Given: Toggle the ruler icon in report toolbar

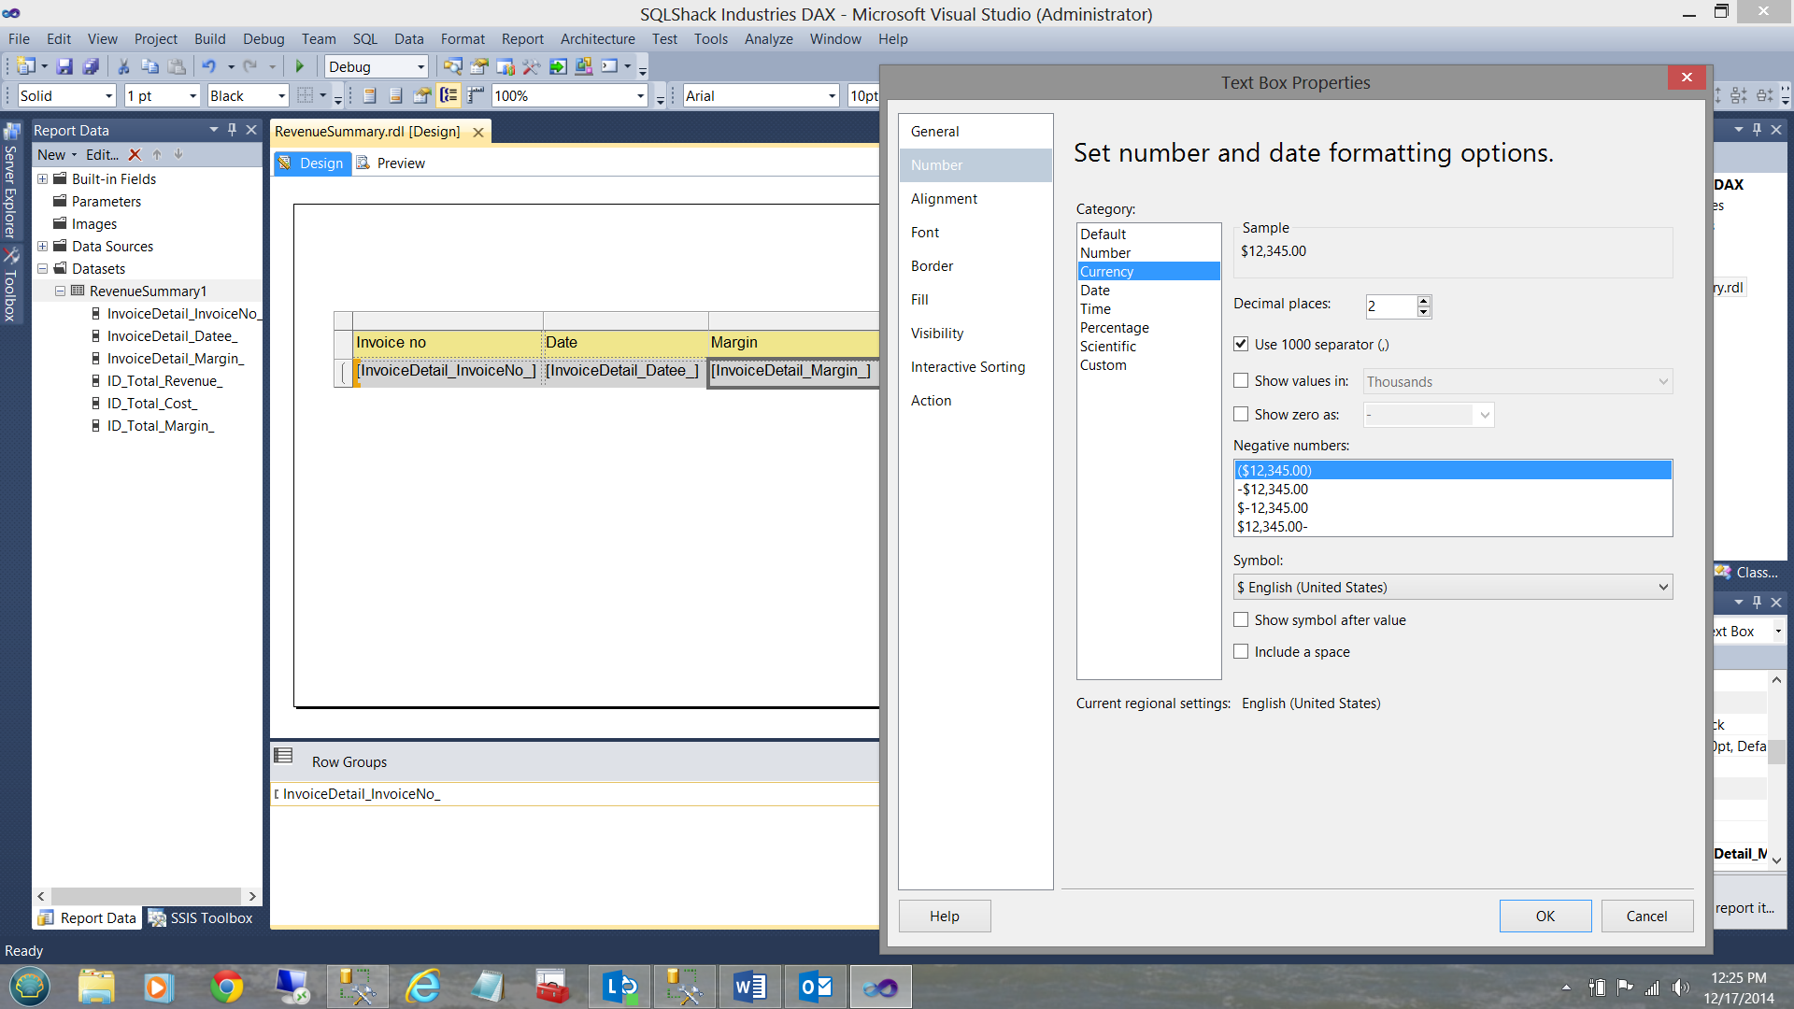Looking at the screenshot, I should pos(476,95).
